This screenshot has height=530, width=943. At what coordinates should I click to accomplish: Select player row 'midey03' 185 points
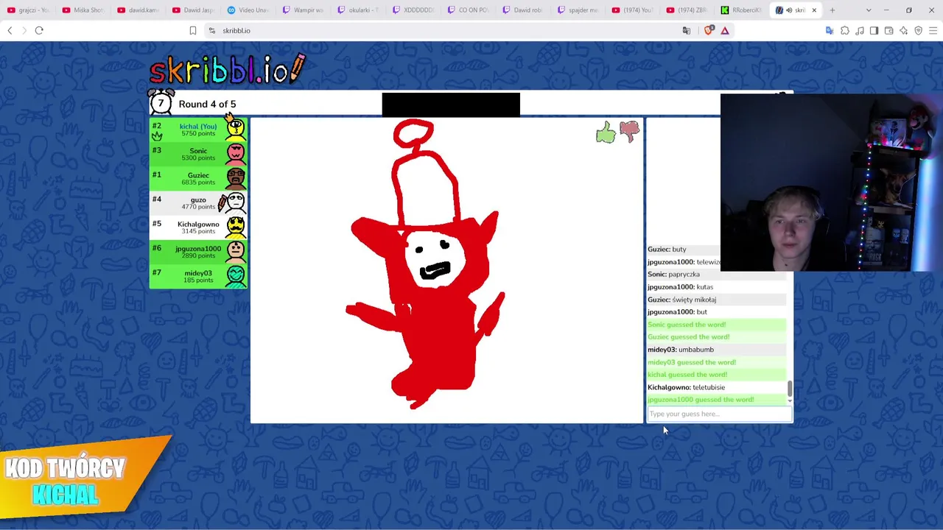tap(198, 276)
